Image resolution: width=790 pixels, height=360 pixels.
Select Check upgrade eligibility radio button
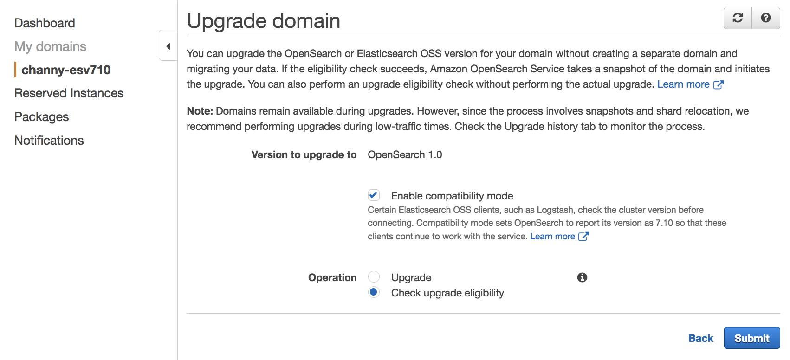374,292
